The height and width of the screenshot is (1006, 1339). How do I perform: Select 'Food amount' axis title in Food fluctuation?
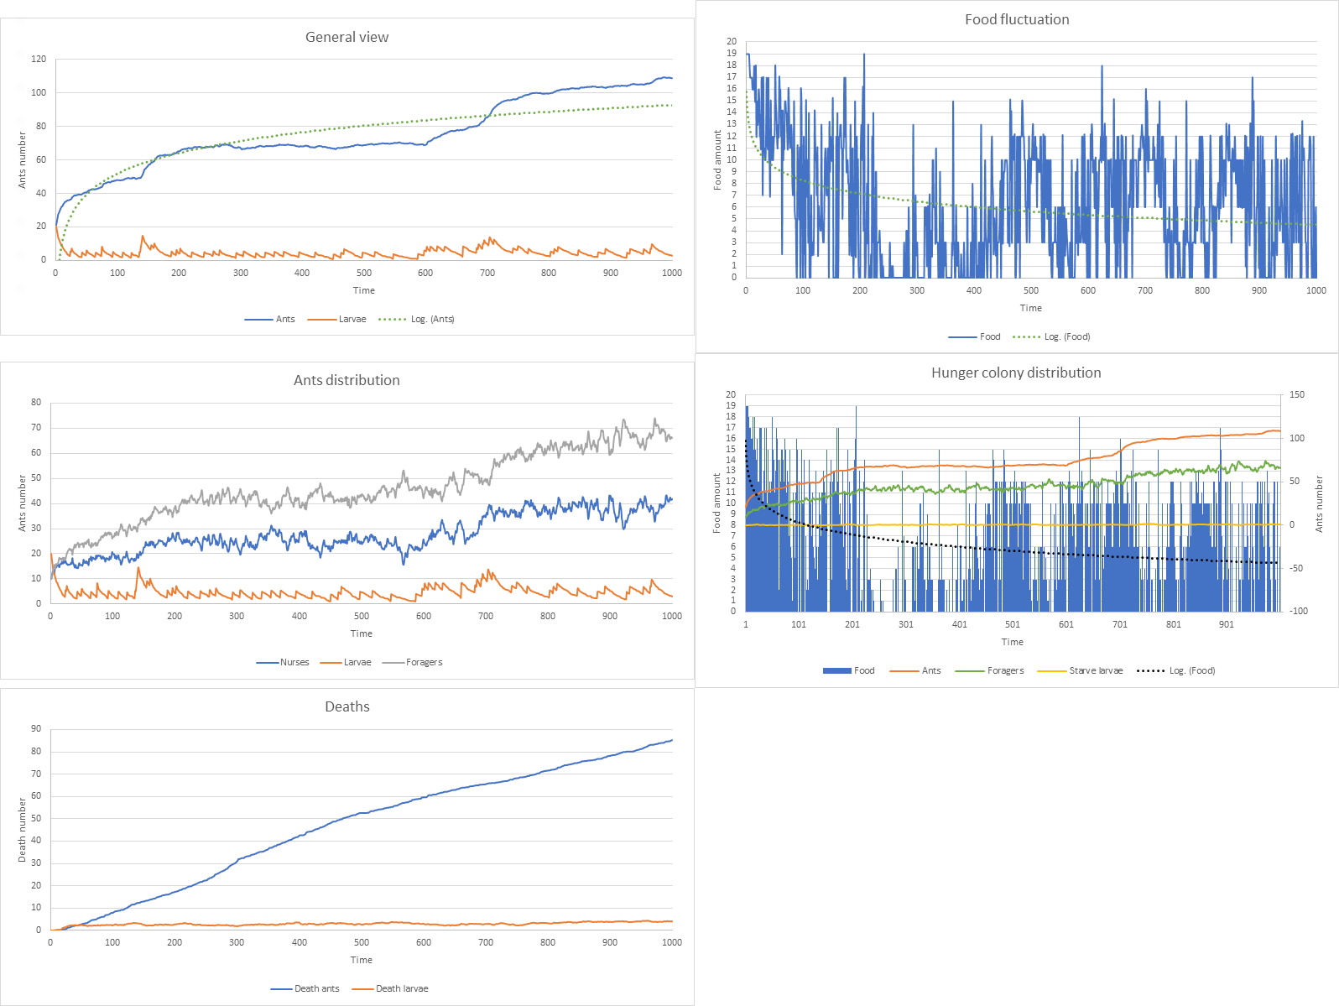coord(717,159)
